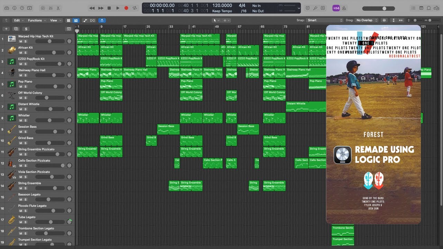This screenshot has width=443, height=249.
Task: Click the Keep Tempo mode text
Action: coord(222,11)
